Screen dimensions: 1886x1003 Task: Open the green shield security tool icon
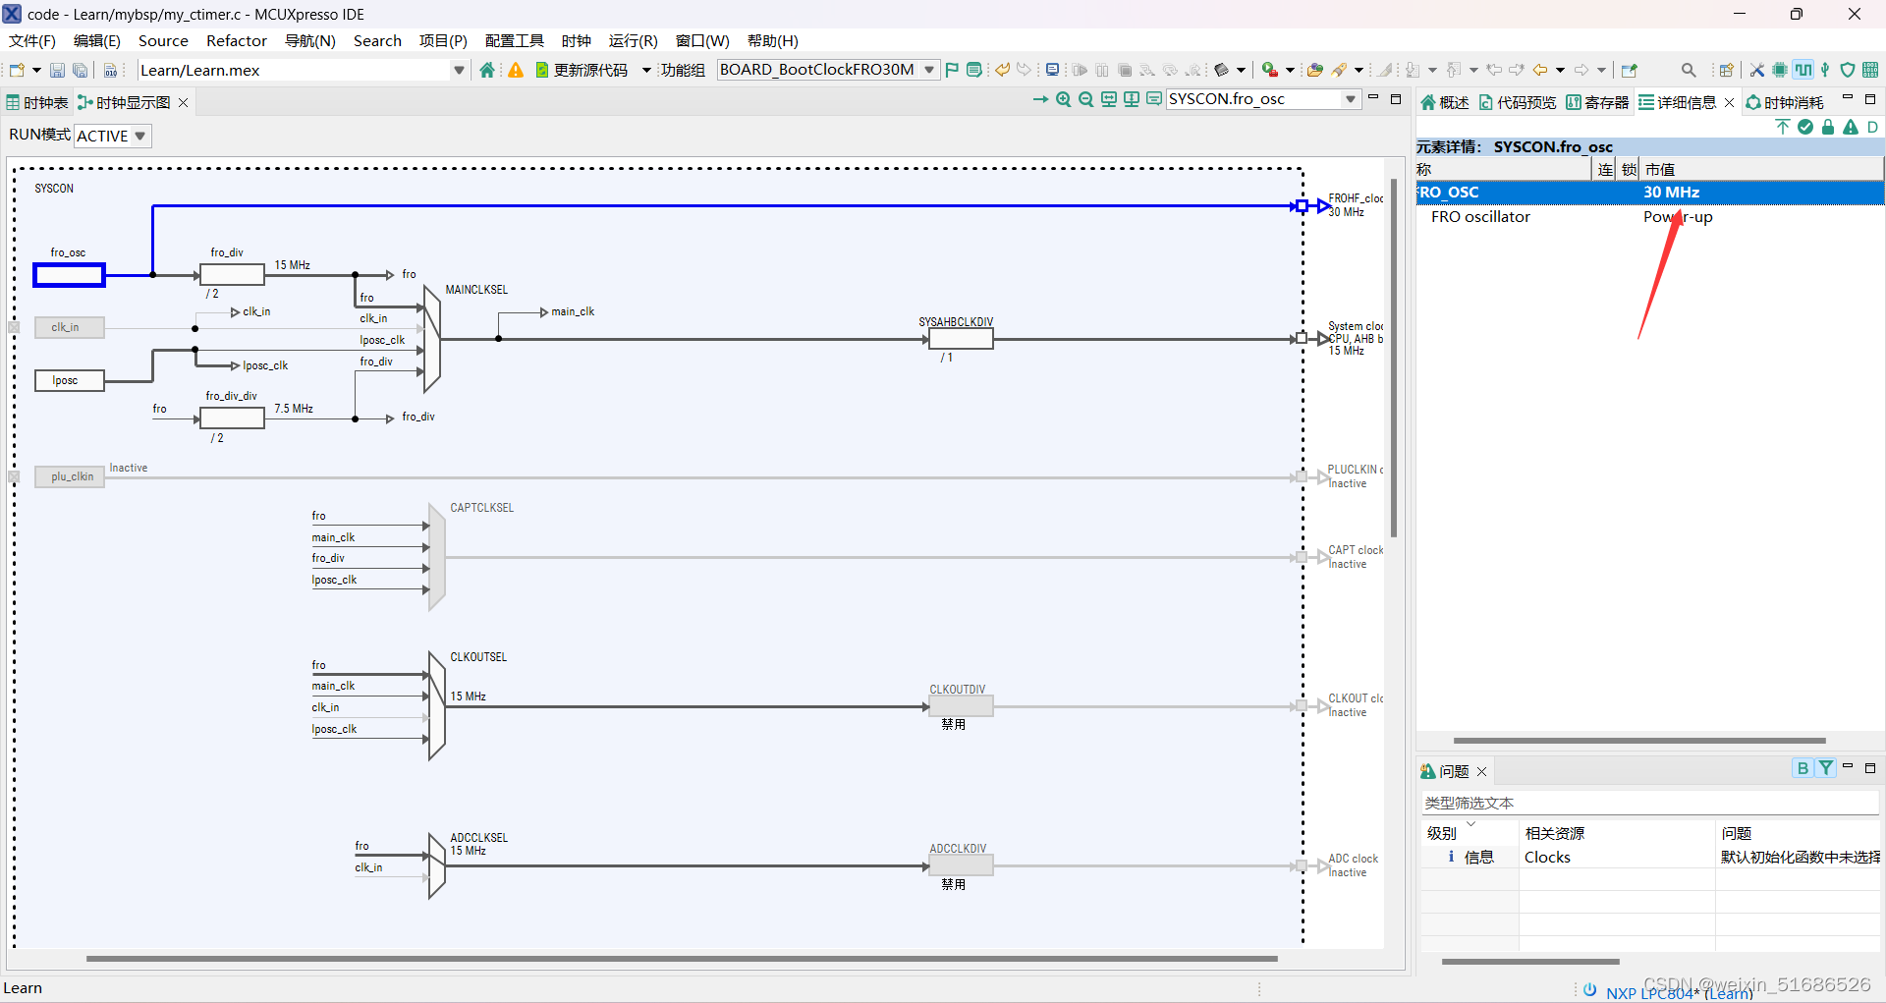click(x=1848, y=70)
